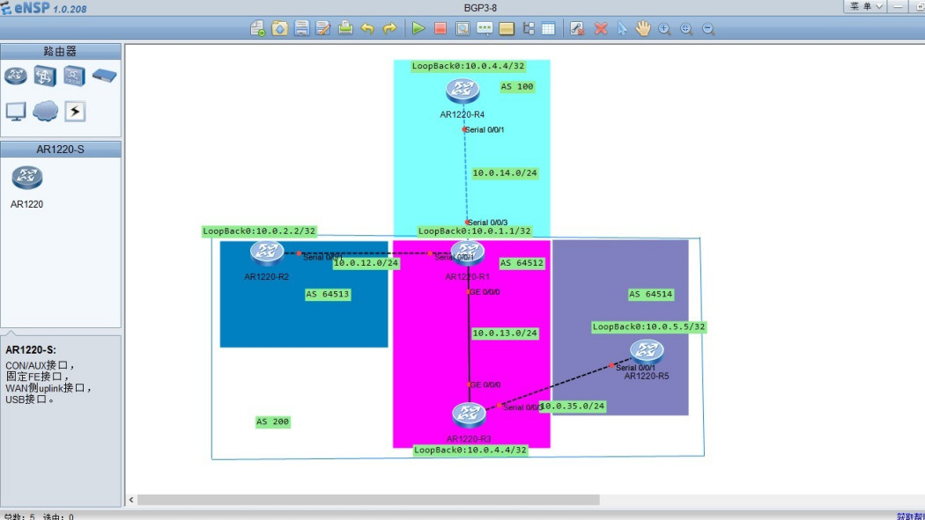Select the PC terminal category icon
925x520 pixels.
(16, 111)
